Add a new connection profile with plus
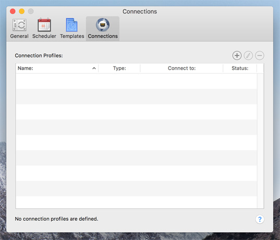 pos(237,56)
